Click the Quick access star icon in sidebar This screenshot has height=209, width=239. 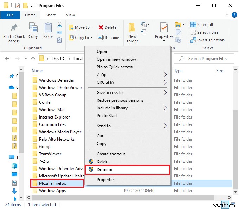(x=12, y=76)
